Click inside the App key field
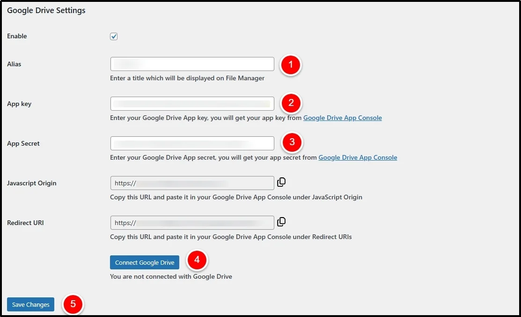Screen dimensions: 521x317 (192, 103)
